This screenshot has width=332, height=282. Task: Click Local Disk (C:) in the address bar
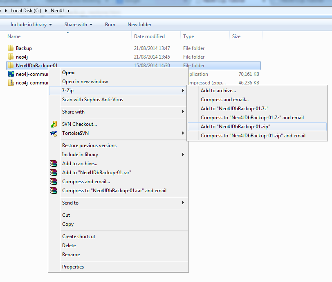[x=26, y=11]
